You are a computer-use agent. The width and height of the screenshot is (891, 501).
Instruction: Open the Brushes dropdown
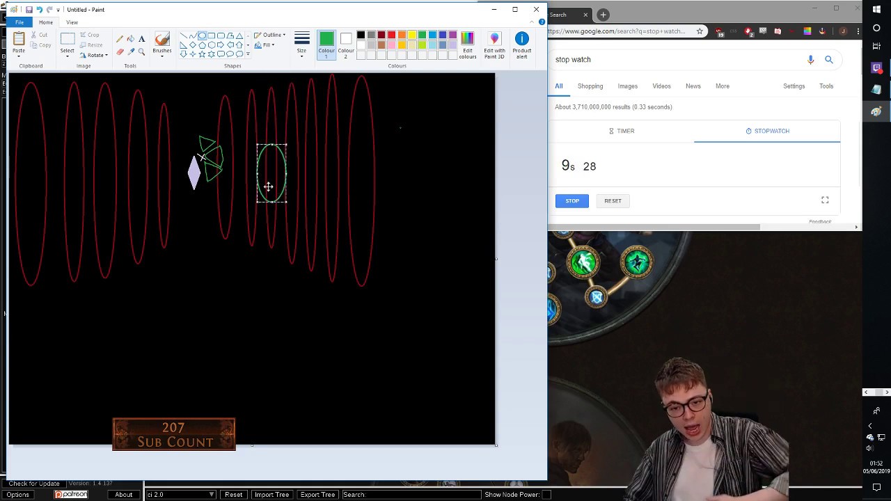(162, 55)
